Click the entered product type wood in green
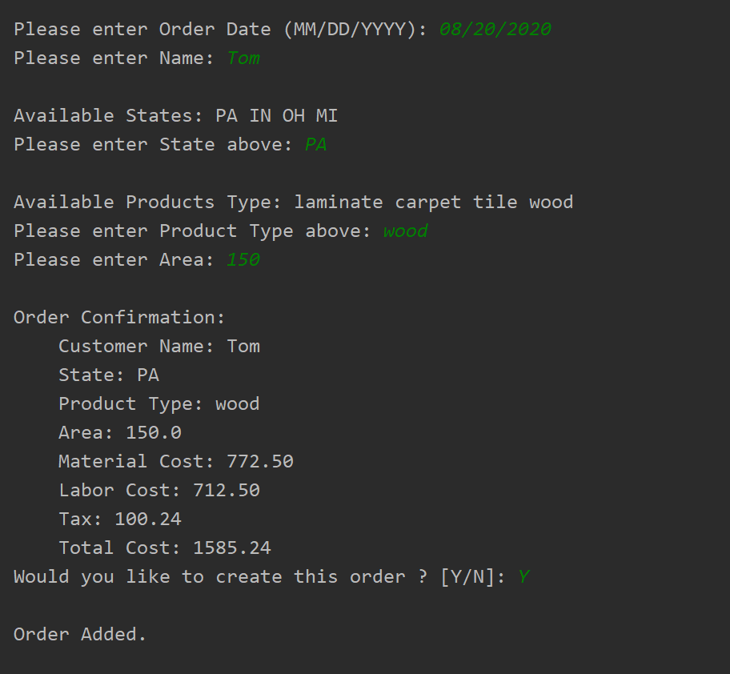This screenshot has height=674, width=730. [x=406, y=231]
